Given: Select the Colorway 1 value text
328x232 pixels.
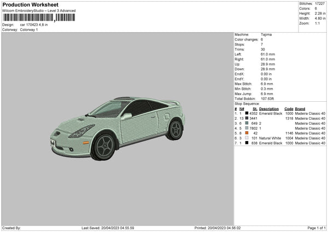Looking at the screenshot, I should click(x=30, y=30).
